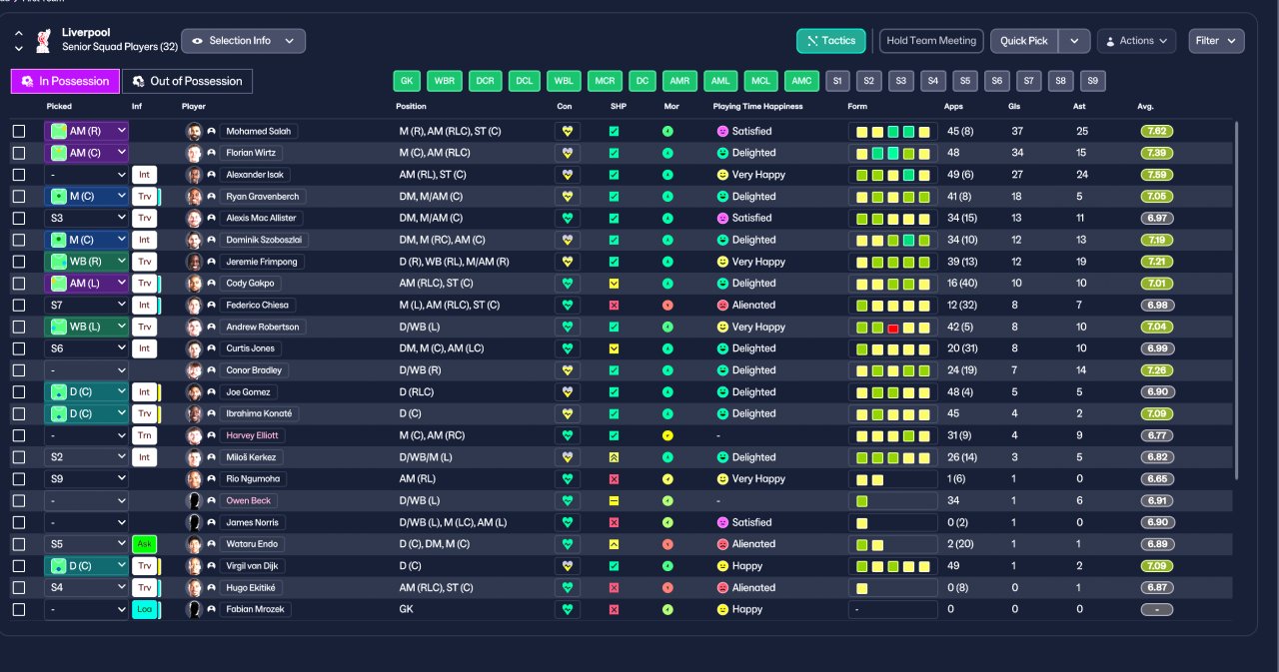Select the WBR position slot
This screenshot has width=1279, height=672.
tap(445, 81)
